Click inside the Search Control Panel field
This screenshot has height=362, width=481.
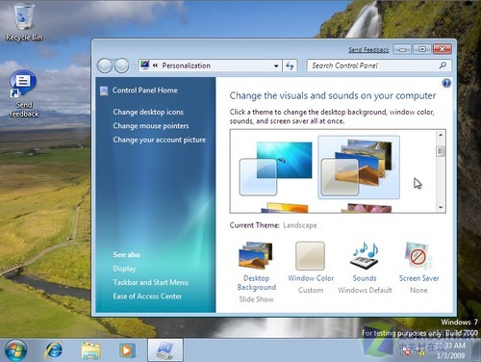[373, 65]
